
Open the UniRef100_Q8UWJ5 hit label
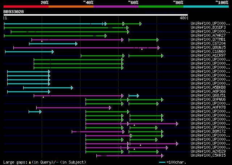(x=208, y=48)
